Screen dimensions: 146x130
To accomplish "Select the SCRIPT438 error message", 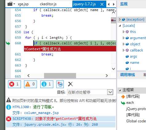I will [x=61, y=119].
